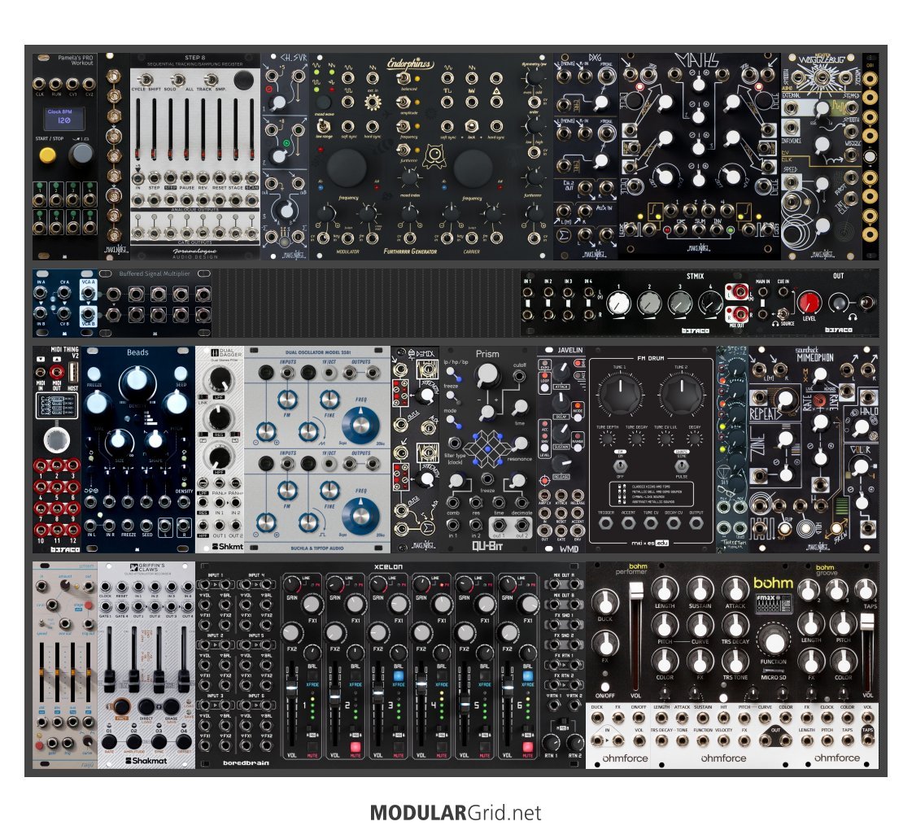This screenshot has height=830, width=912.
Task: Push the ON/OFF button on Bohm Performer
Action: pos(605,686)
